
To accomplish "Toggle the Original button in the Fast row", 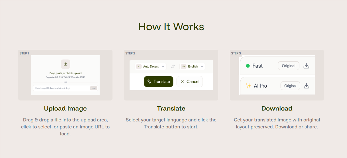I will [x=289, y=66].
